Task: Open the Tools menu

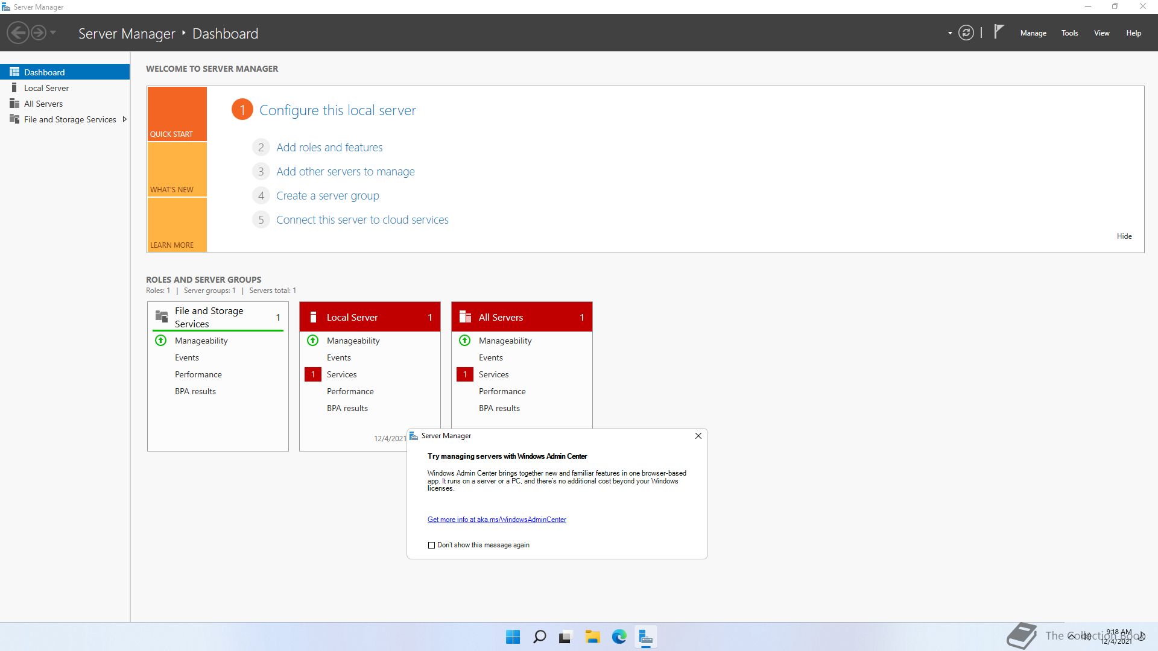Action: point(1069,33)
